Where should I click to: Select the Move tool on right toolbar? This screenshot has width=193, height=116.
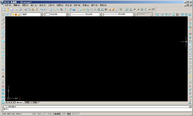coord(190,38)
